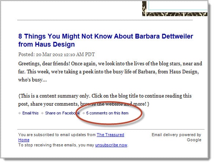Viewport: 214px width, 164px height.
Task: Click diamond bullet icon before 'Share on Facebook'
Action: 43,113
